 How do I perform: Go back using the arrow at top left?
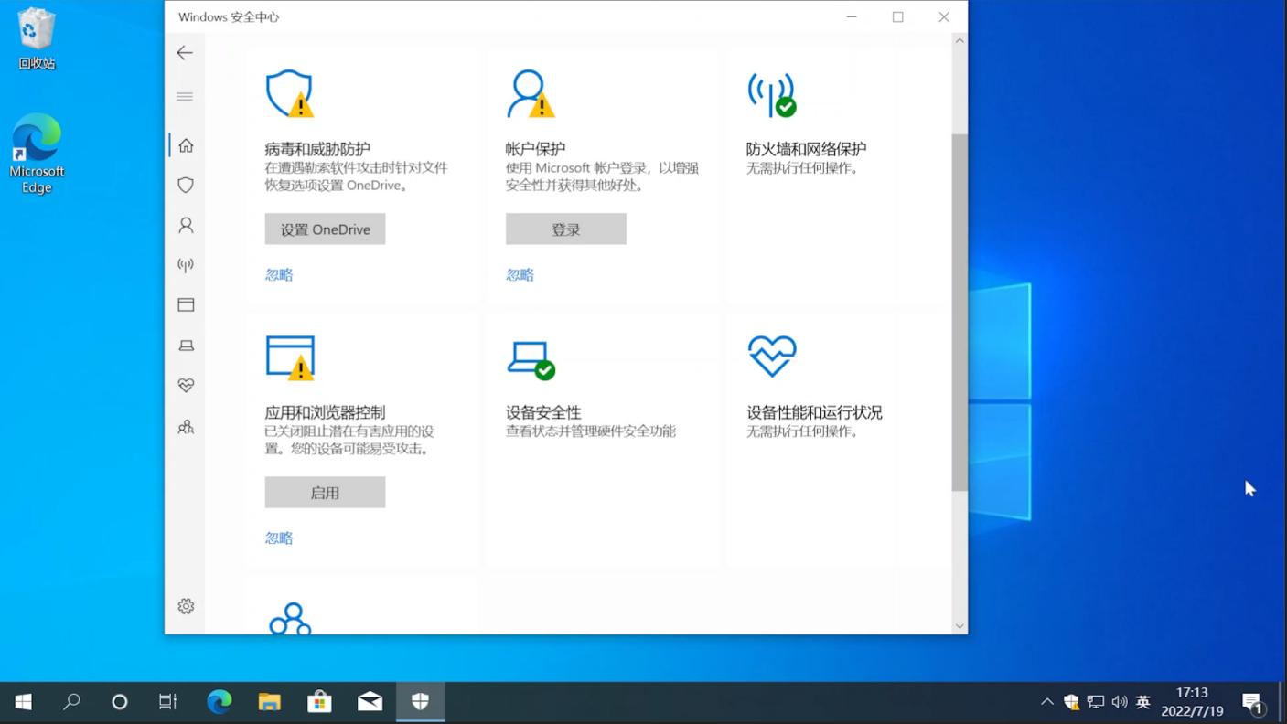point(185,52)
